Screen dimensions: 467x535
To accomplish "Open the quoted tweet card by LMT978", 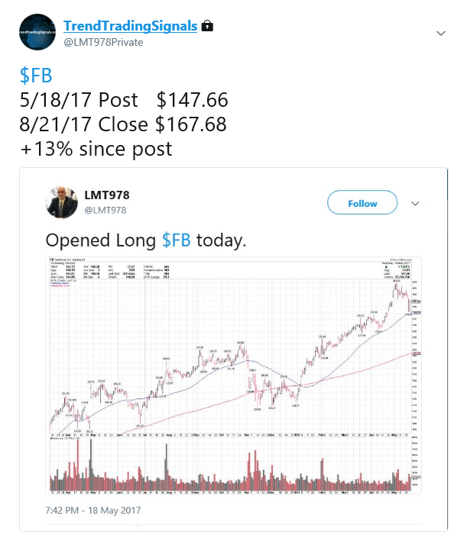I will click(x=234, y=350).
